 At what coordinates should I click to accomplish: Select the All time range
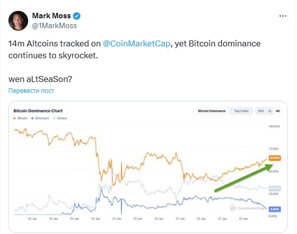pyautogui.click(x=278, y=111)
